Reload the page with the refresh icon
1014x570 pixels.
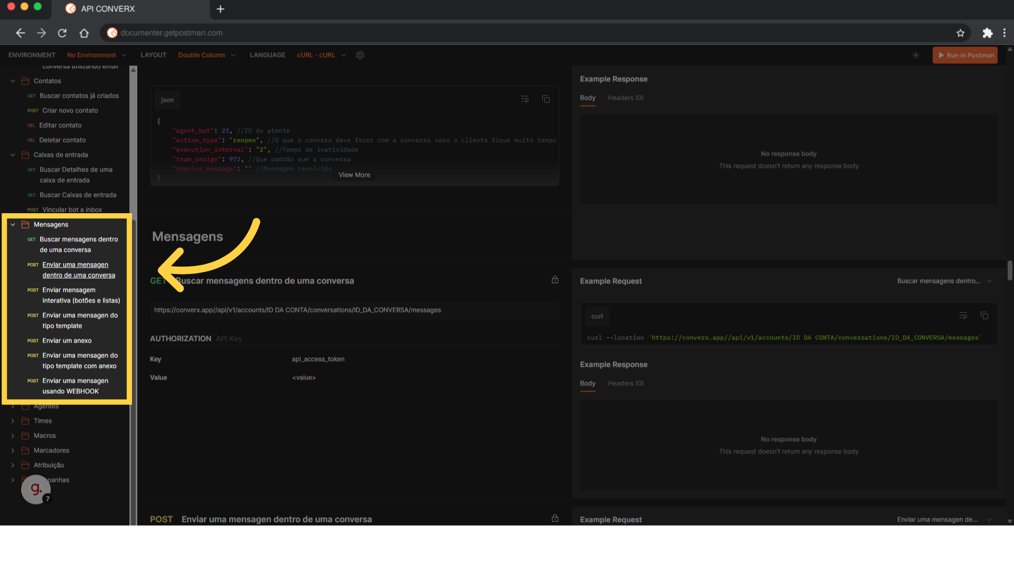point(62,33)
